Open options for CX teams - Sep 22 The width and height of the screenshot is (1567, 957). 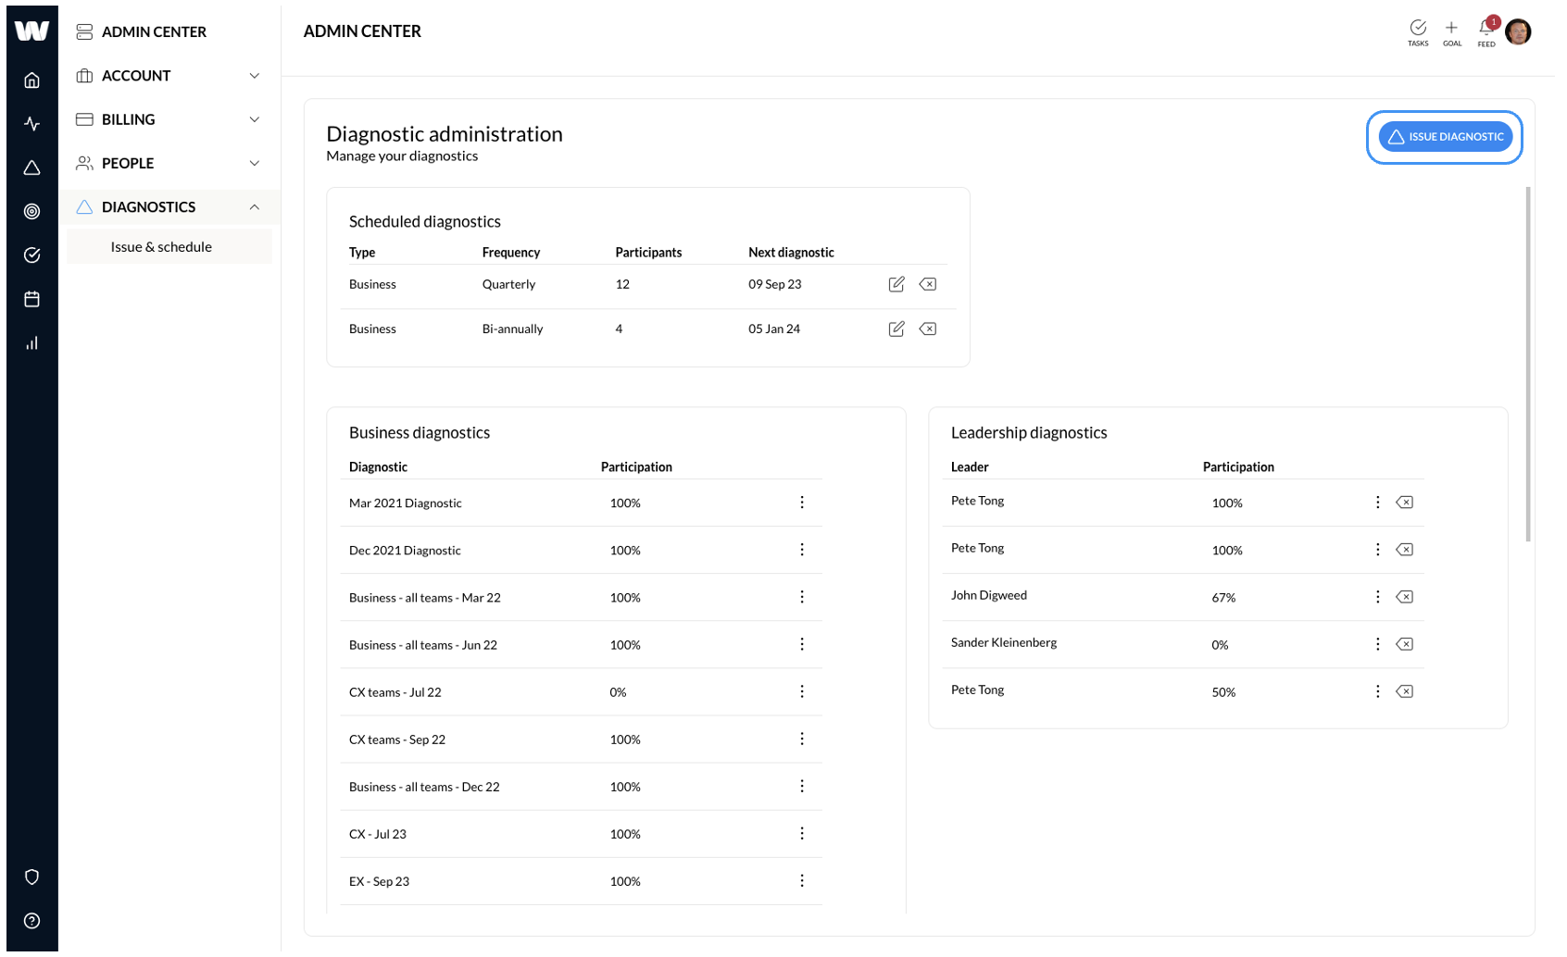(x=802, y=739)
